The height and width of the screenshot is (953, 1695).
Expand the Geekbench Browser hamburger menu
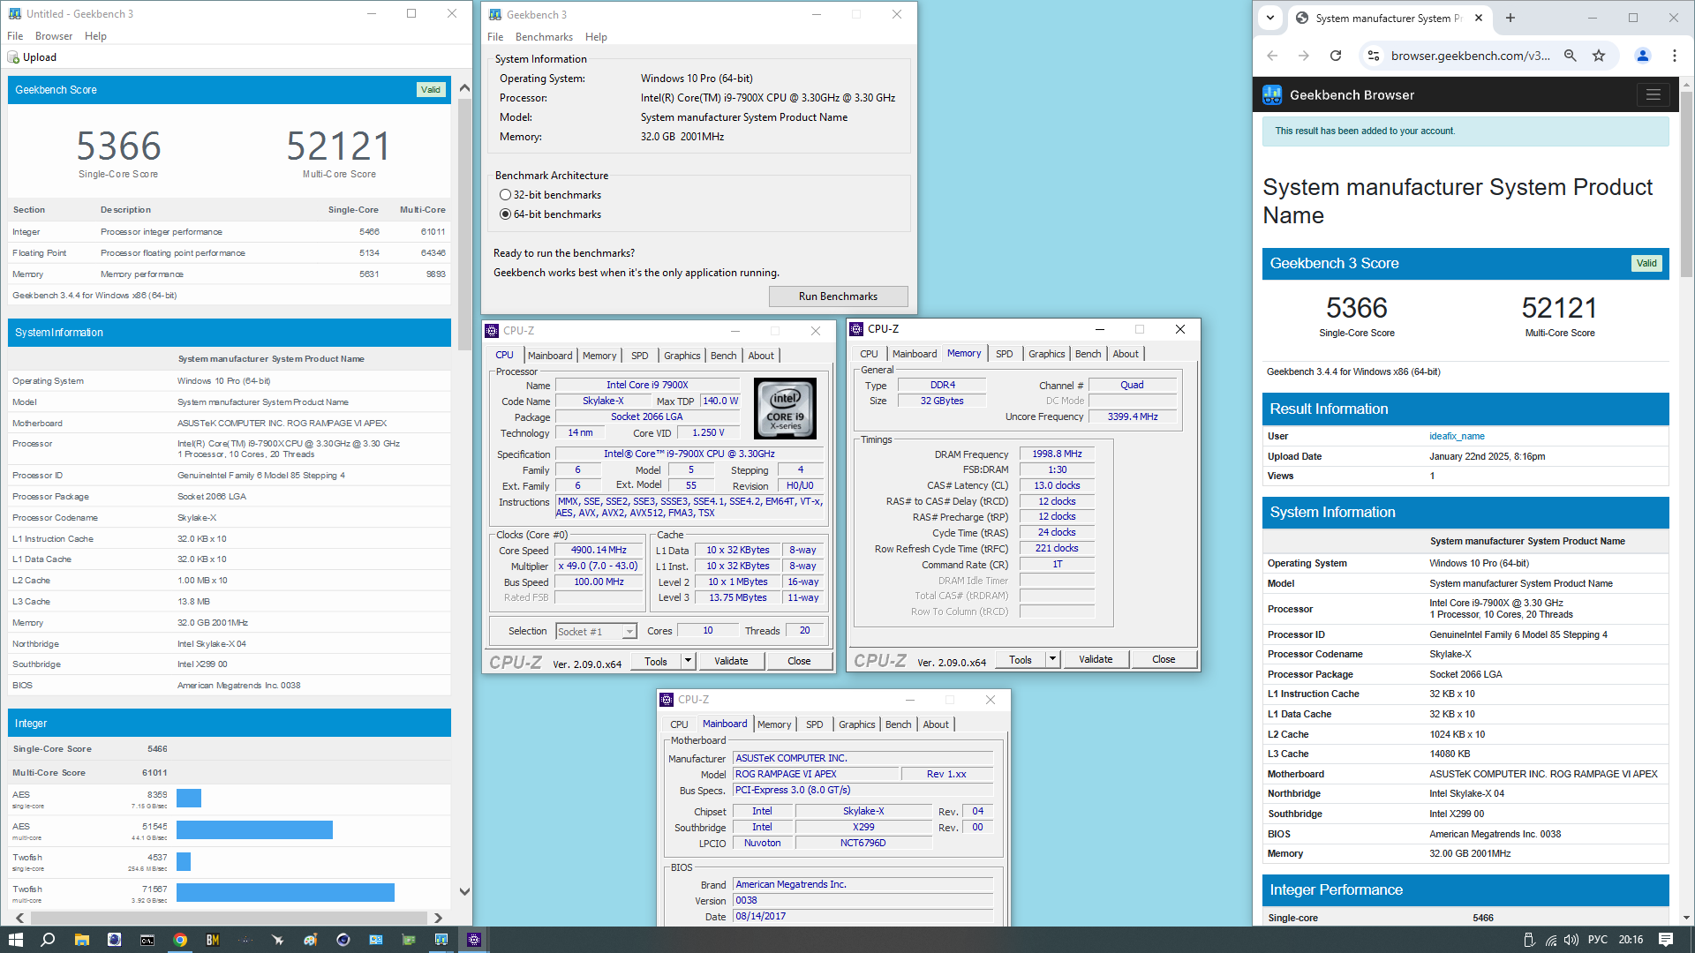tap(1653, 94)
